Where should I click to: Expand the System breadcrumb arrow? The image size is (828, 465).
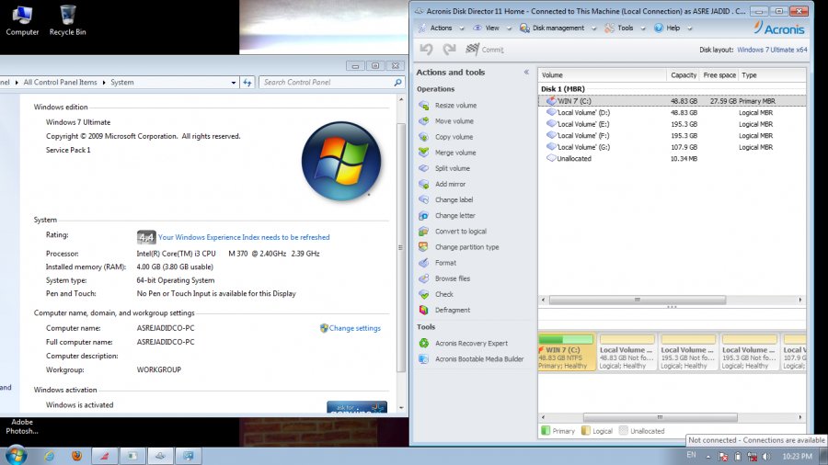pyautogui.click(x=104, y=82)
